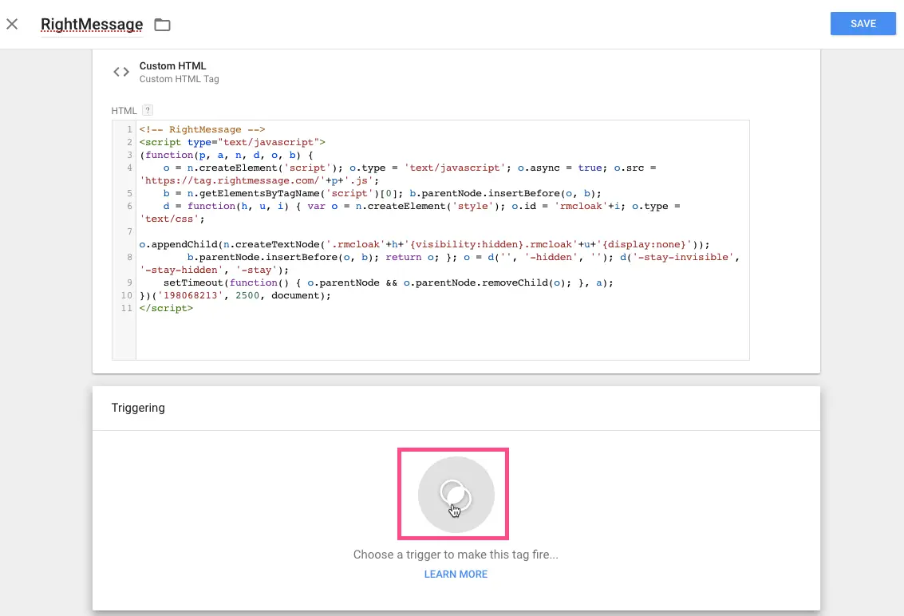Image resolution: width=904 pixels, height=616 pixels.
Task: Click the RightMessage comment on line 1
Action: click(202, 129)
